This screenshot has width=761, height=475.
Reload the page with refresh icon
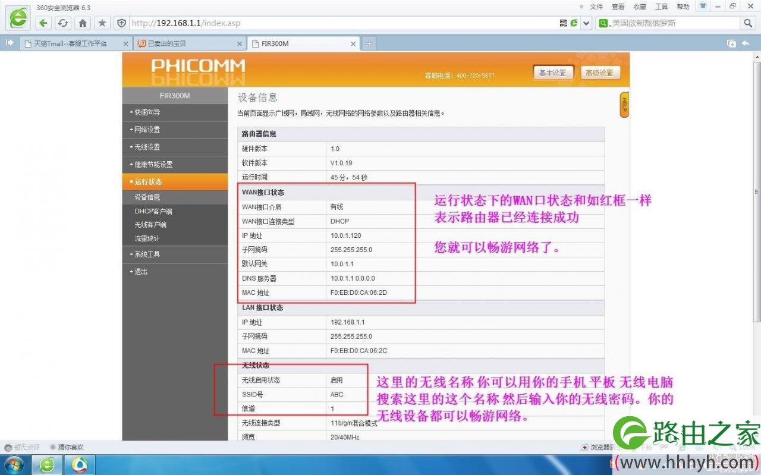[63, 23]
